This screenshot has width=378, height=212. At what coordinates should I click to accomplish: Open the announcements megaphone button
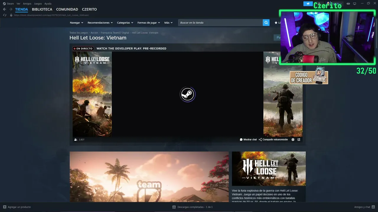pyautogui.click(x=308, y=4)
